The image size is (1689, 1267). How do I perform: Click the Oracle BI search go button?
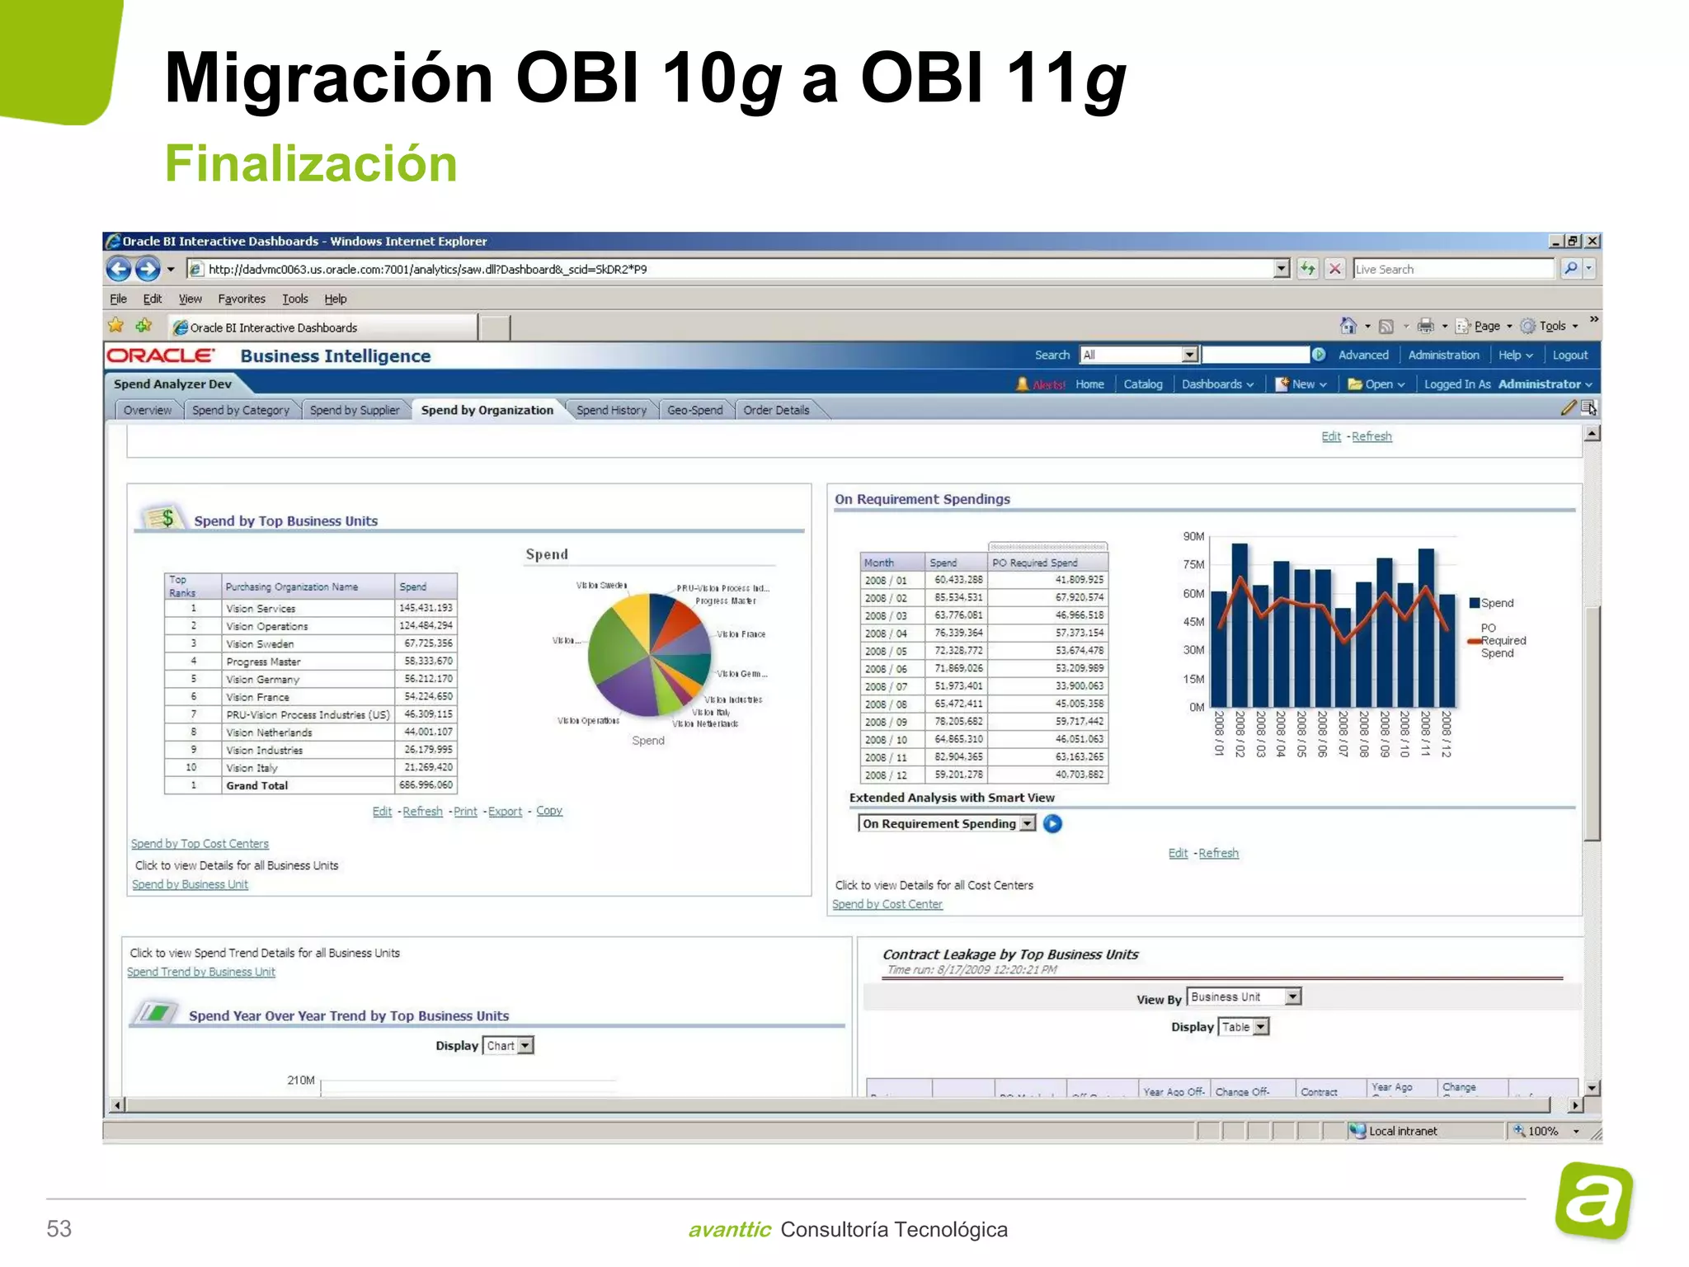[x=1319, y=355]
